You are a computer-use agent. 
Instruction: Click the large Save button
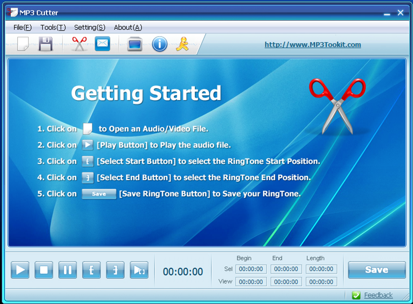[377, 270]
